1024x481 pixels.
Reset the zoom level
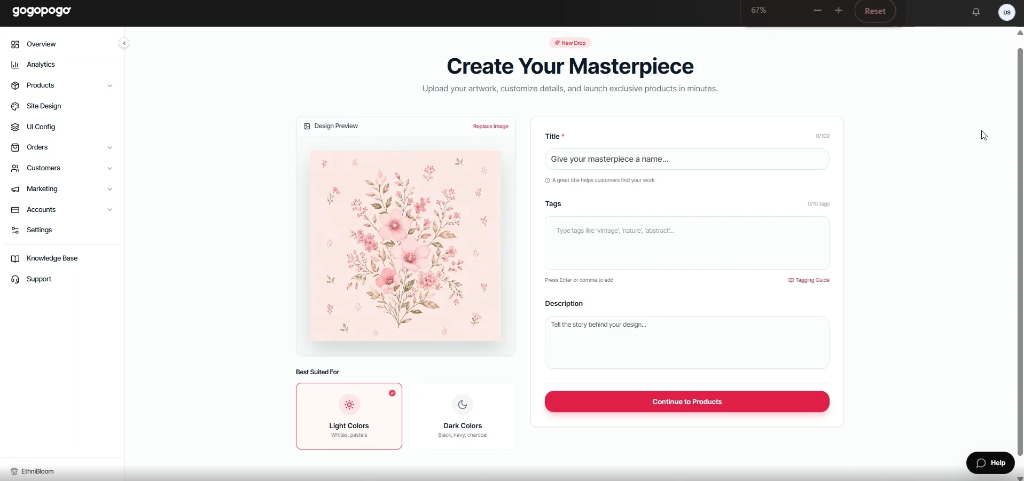click(875, 11)
